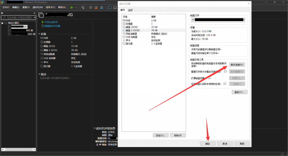Click the 取消 button
The height and width of the screenshot is (156, 288).
coord(225,144)
